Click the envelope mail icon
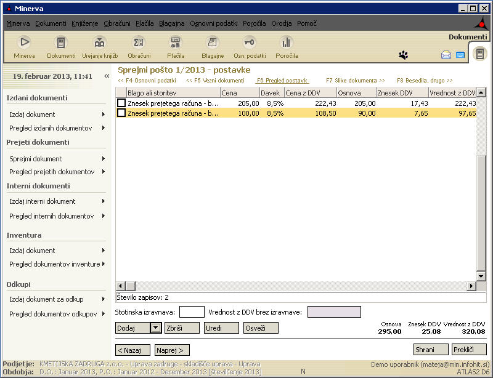This screenshot has width=493, height=378. [x=446, y=55]
